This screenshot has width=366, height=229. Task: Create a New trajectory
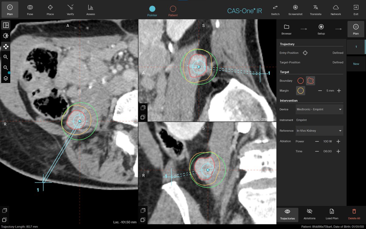tap(356, 64)
